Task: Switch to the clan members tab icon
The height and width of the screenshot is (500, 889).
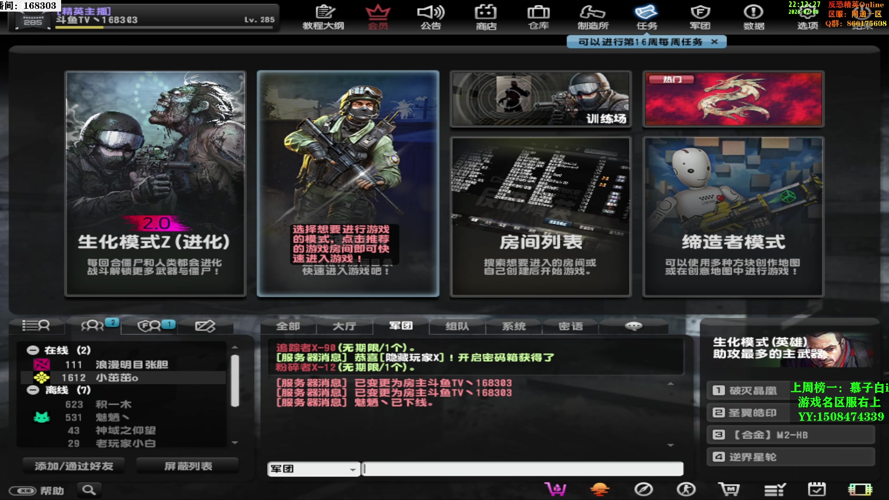Action: pyautogui.click(x=150, y=326)
